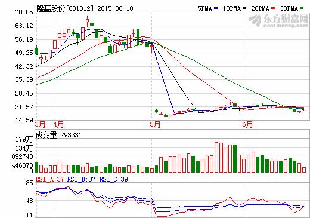Click the 14.59 price axis label

click(24, 120)
